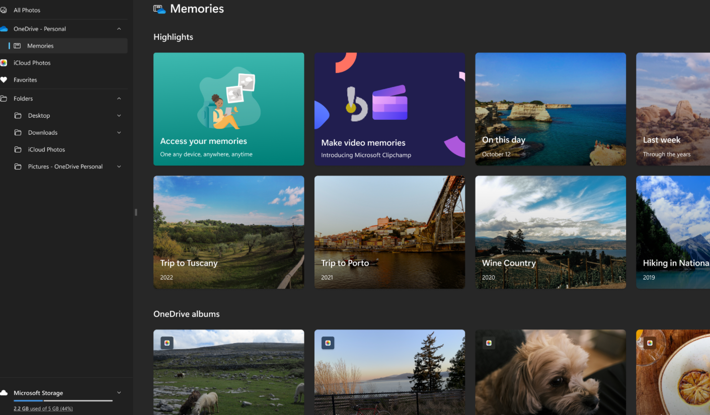Screen dimensions: 710x415
Task: Open the Make video memories Clipchamp card
Action: 389,109
